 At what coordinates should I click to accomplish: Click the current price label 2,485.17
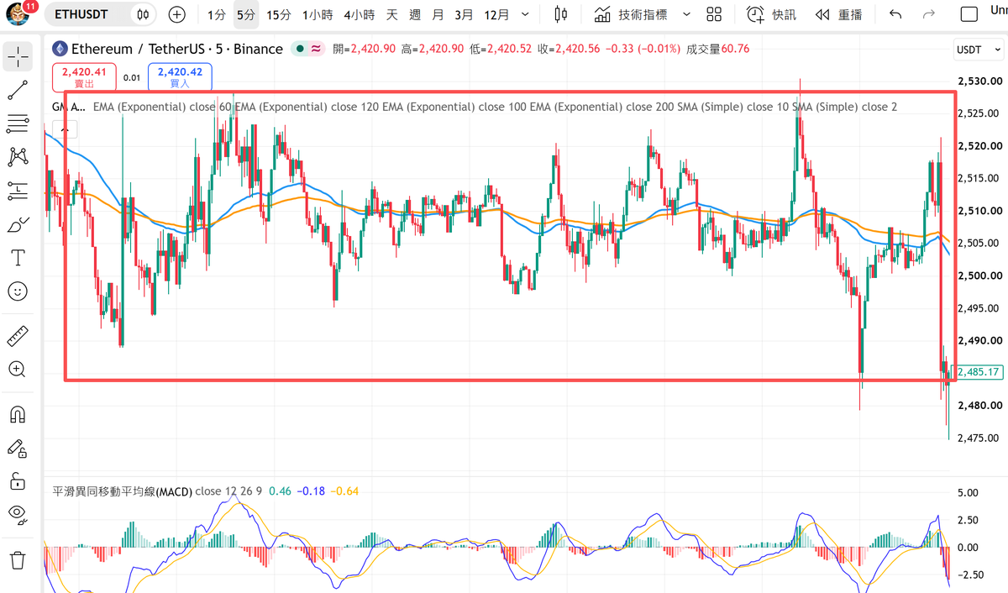979,372
